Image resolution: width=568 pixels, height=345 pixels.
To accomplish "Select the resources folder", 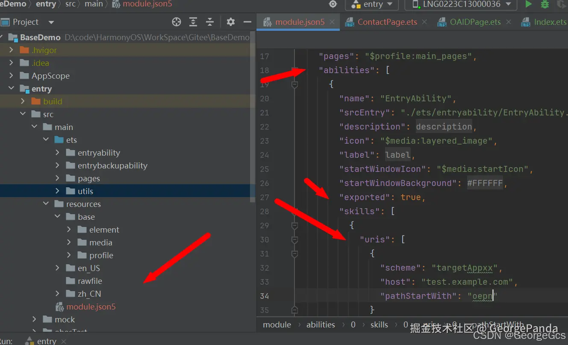I will [83, 204].
